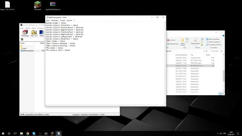Expand the Löschen dropdown arrow in Explorer
Viewport: 242px width, 136px height.
point(176,40)
